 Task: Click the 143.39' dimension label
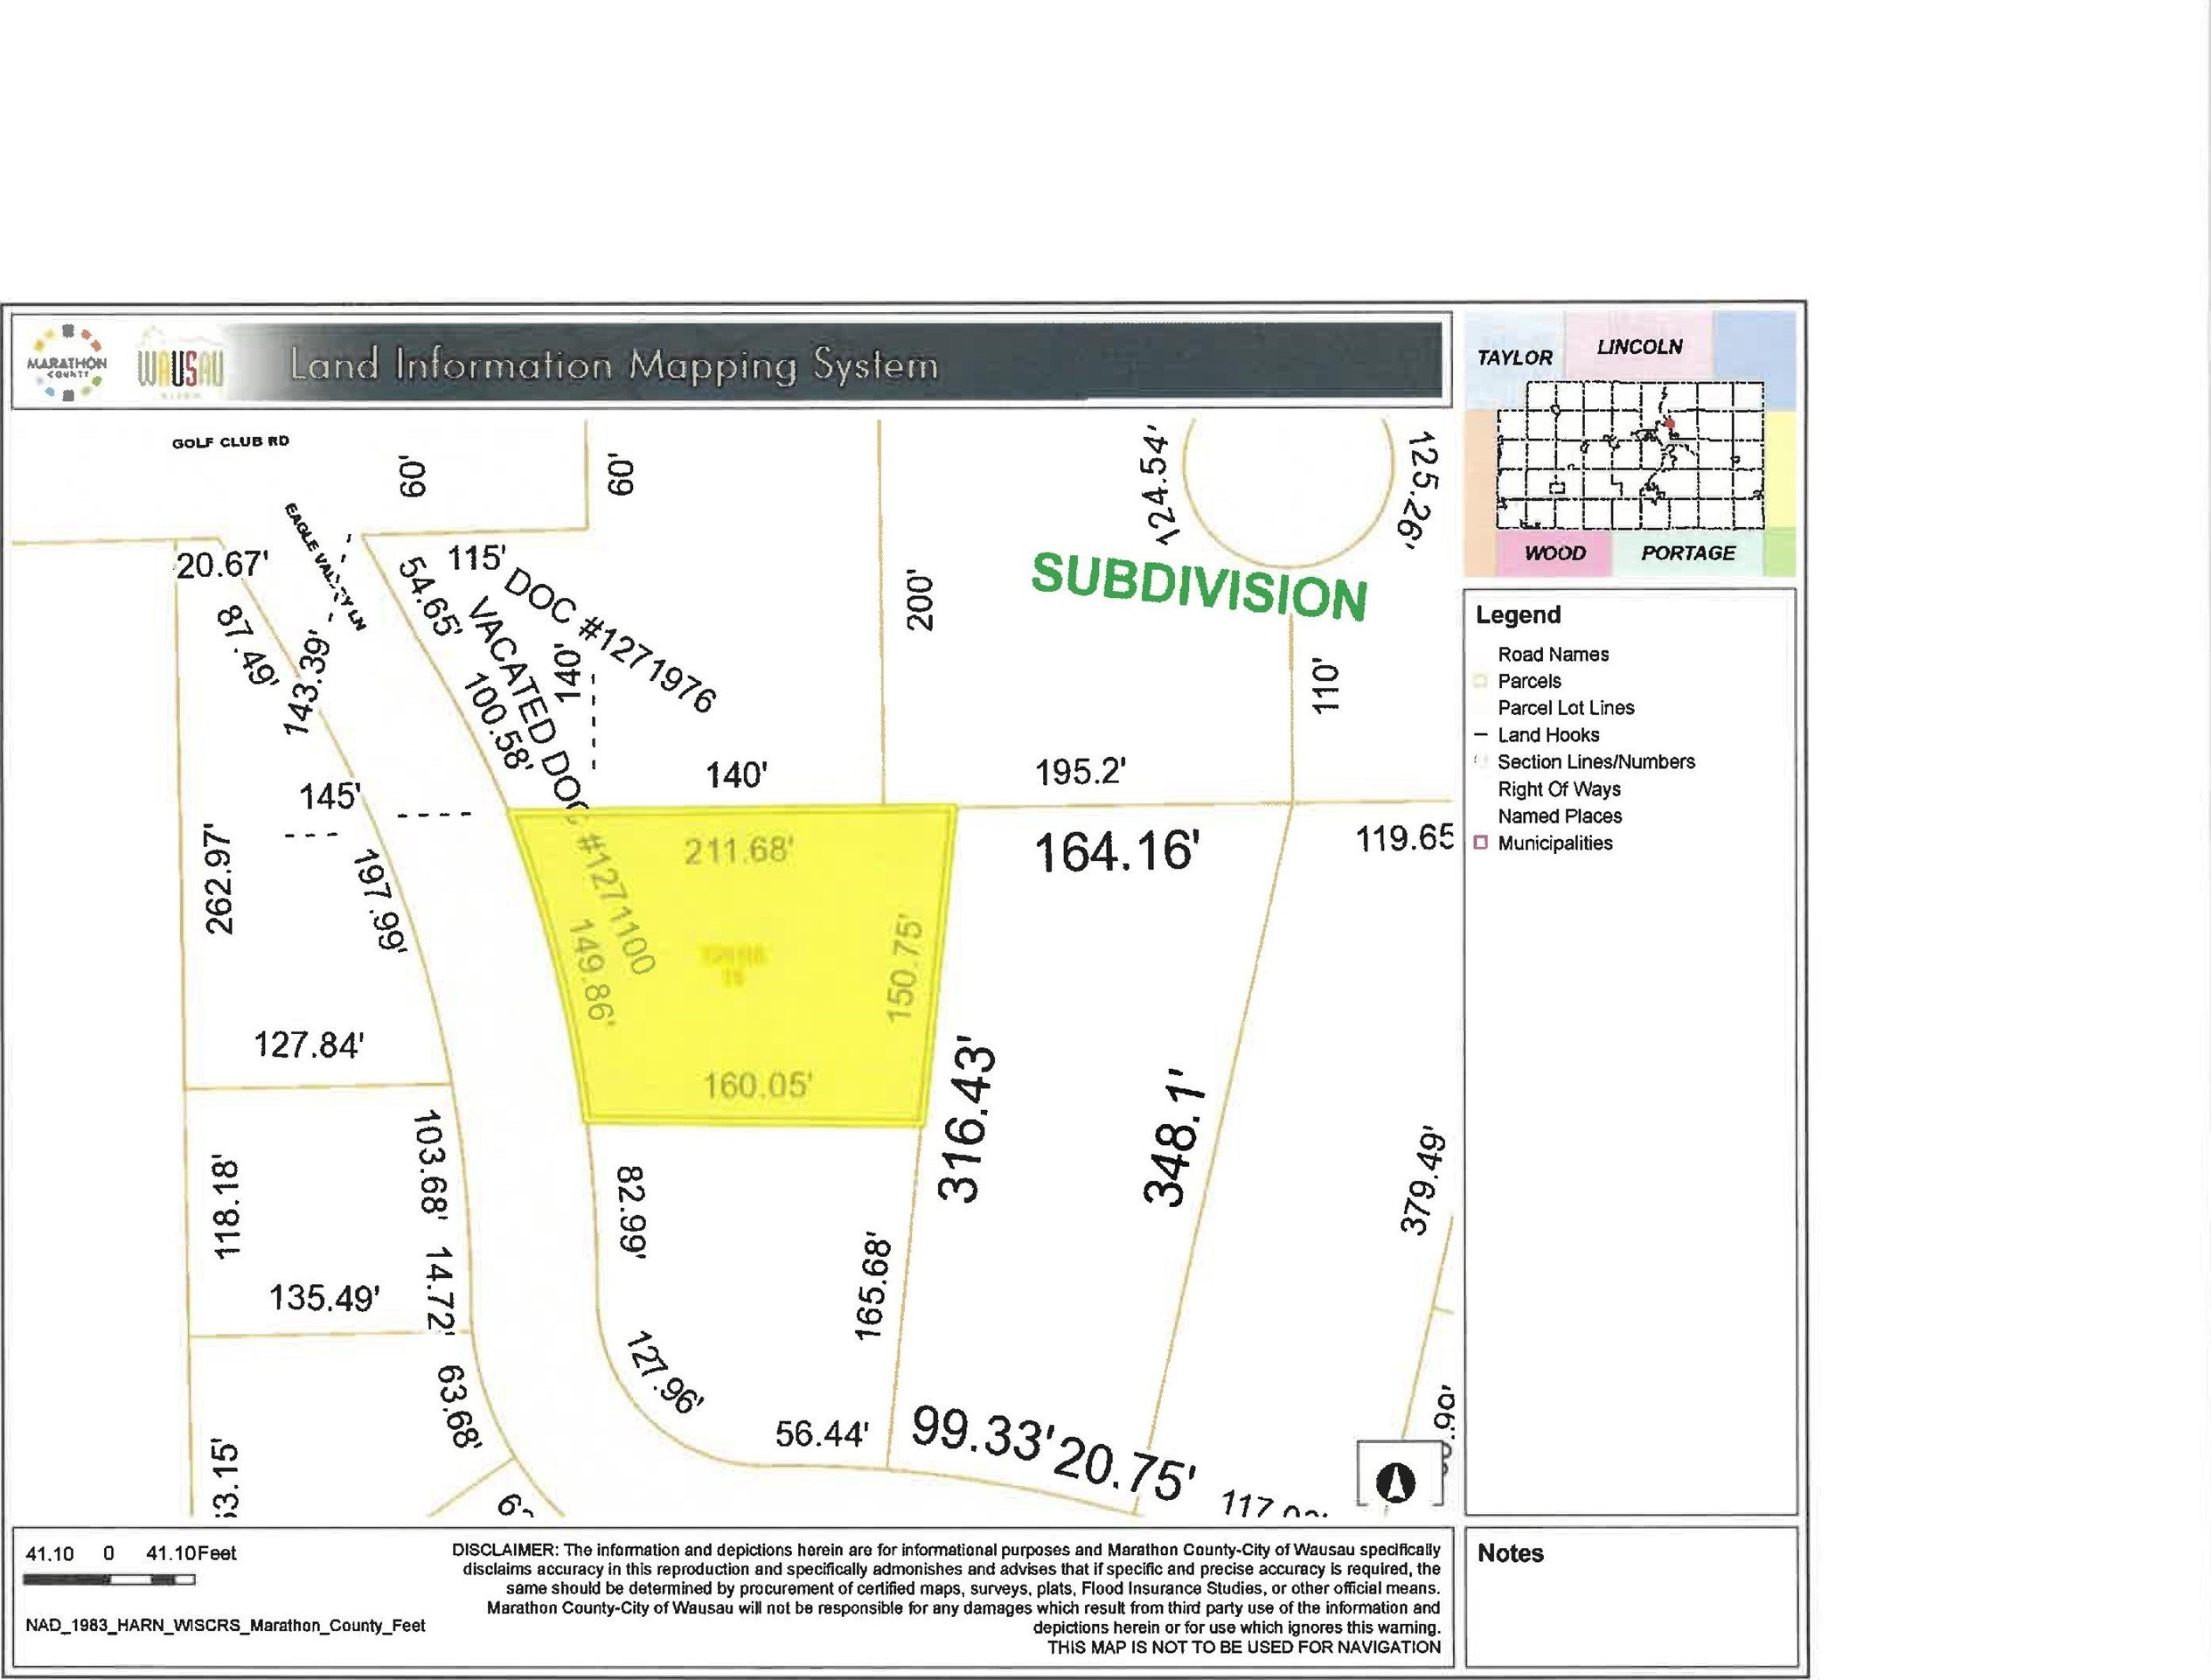click(306, 682)
